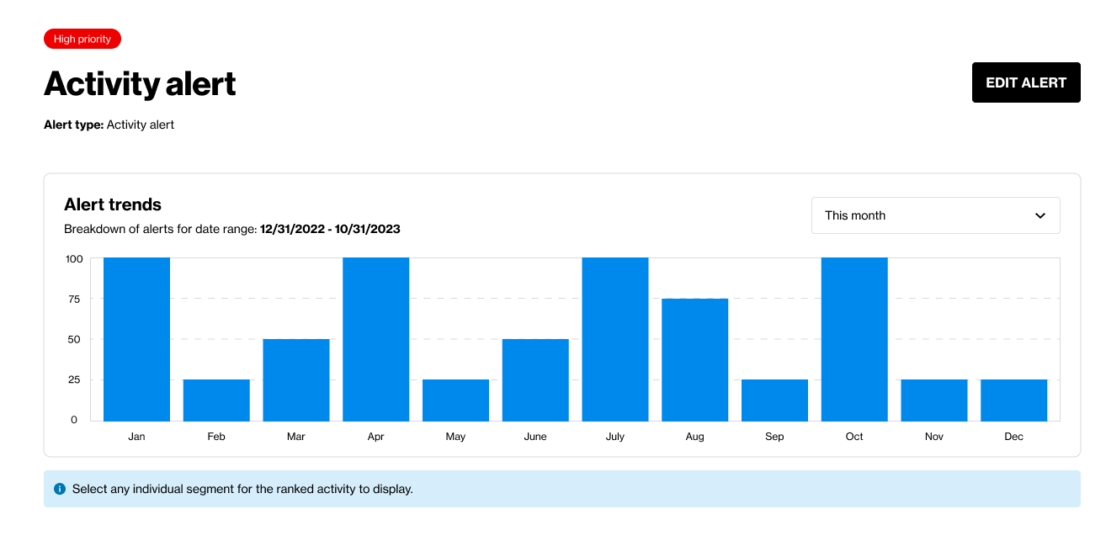Viewport: 1106px width, 541px height.
Task: Expand the date range selector
Action: click(935, 215)
